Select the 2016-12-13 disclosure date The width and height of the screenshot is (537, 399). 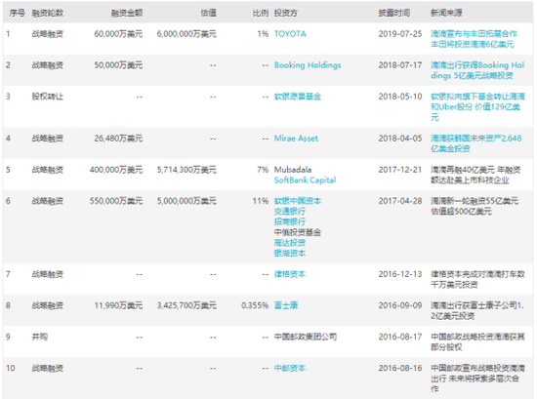tap(400, 274)
